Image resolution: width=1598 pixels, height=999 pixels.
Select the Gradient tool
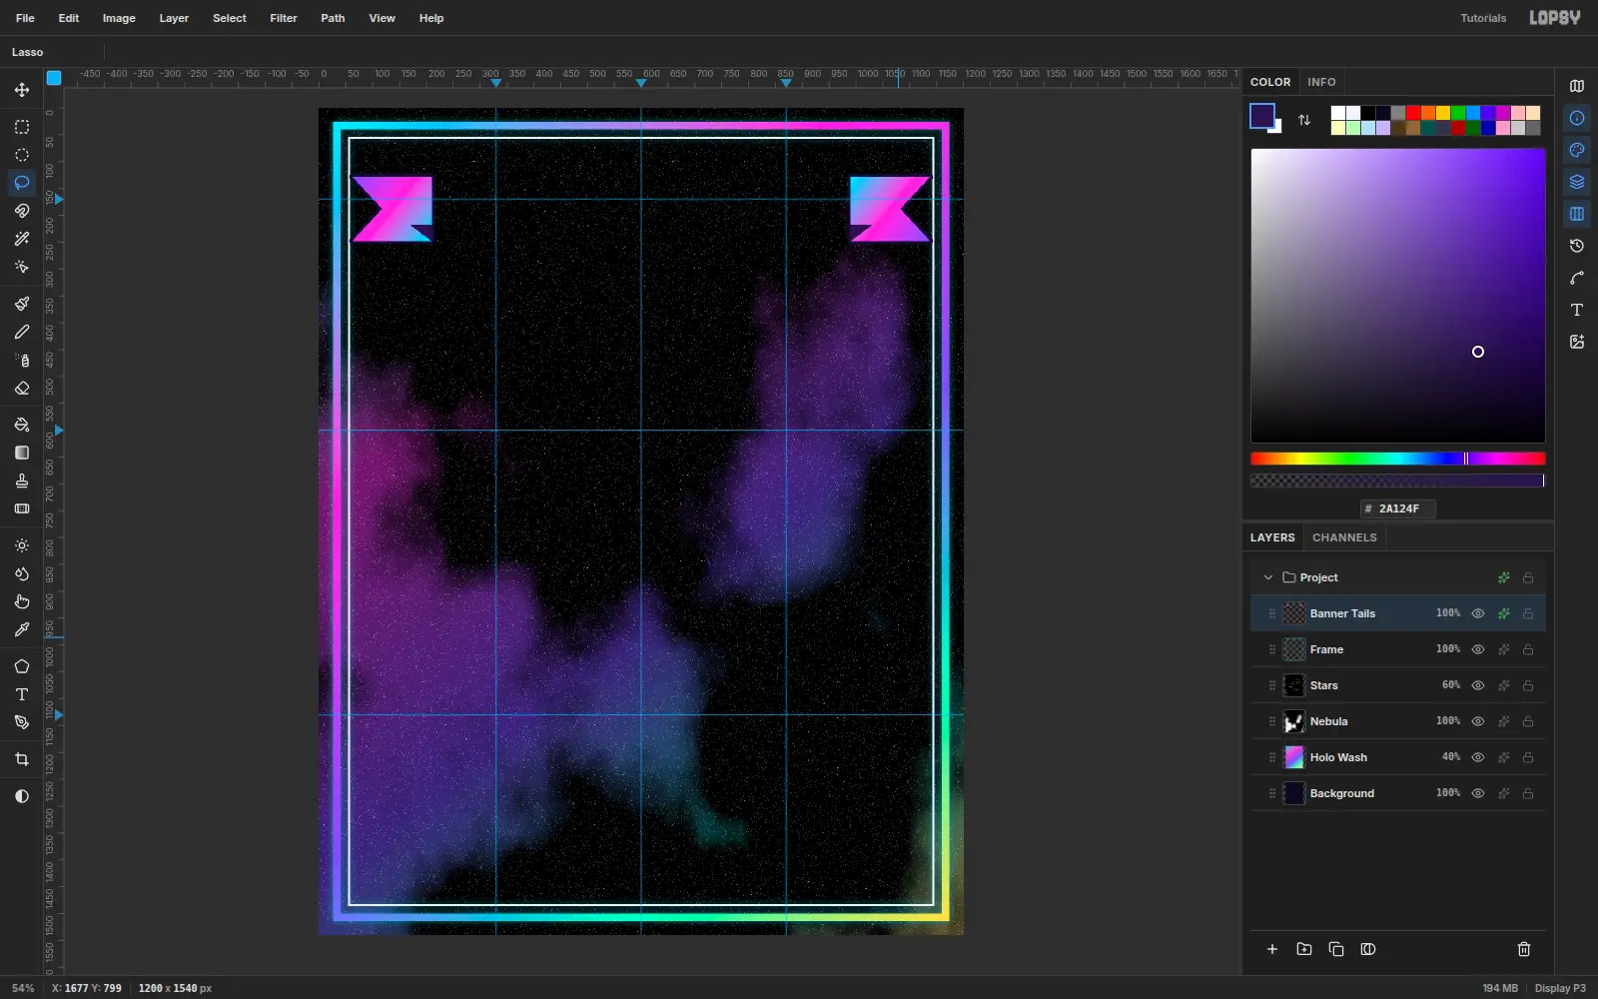[22, 453]
